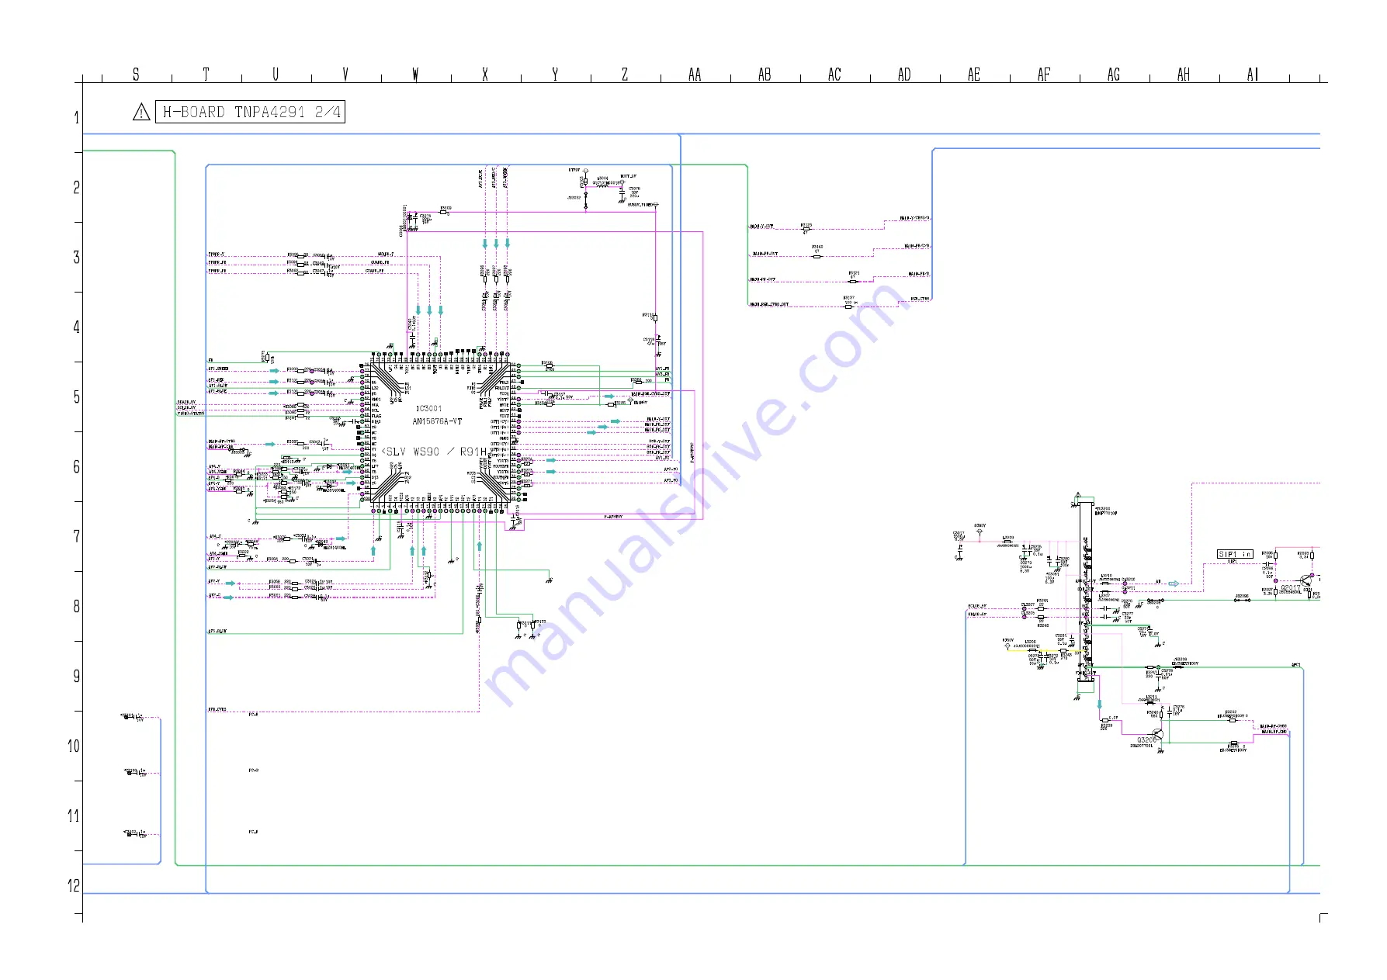This screenshot has height=980, width=1387.
Task: Click row number 3 on the left ruler
Action: click(x=76, y=258)
